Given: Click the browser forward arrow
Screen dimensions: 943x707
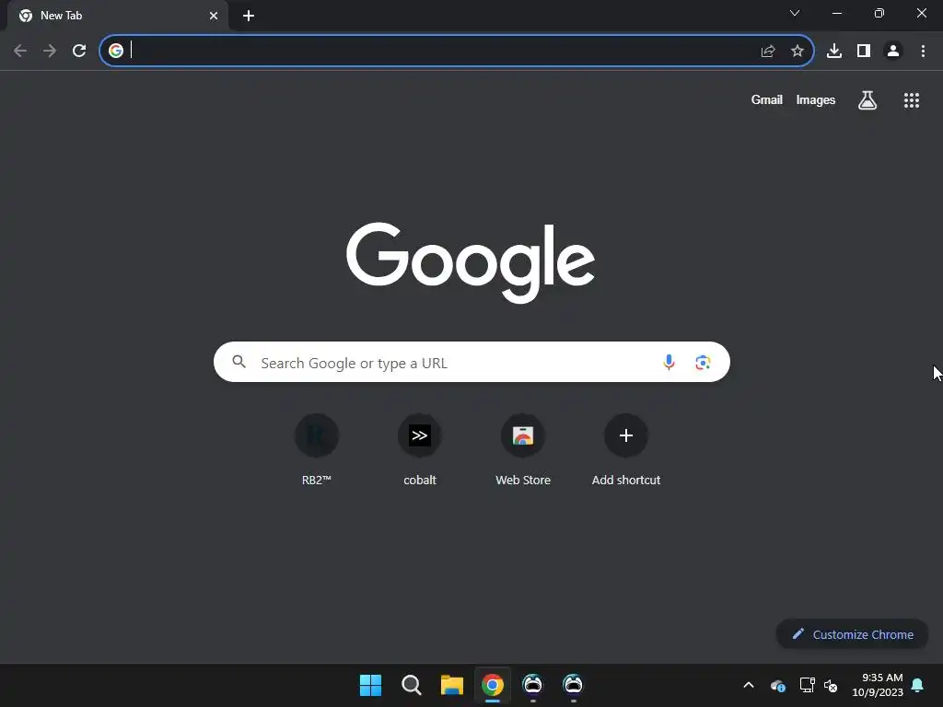Looking at the screenshot, I should click(50, 51).
